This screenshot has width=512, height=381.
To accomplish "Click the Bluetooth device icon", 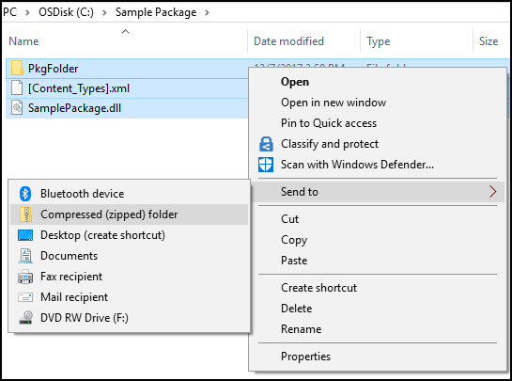I will [25, 194].
